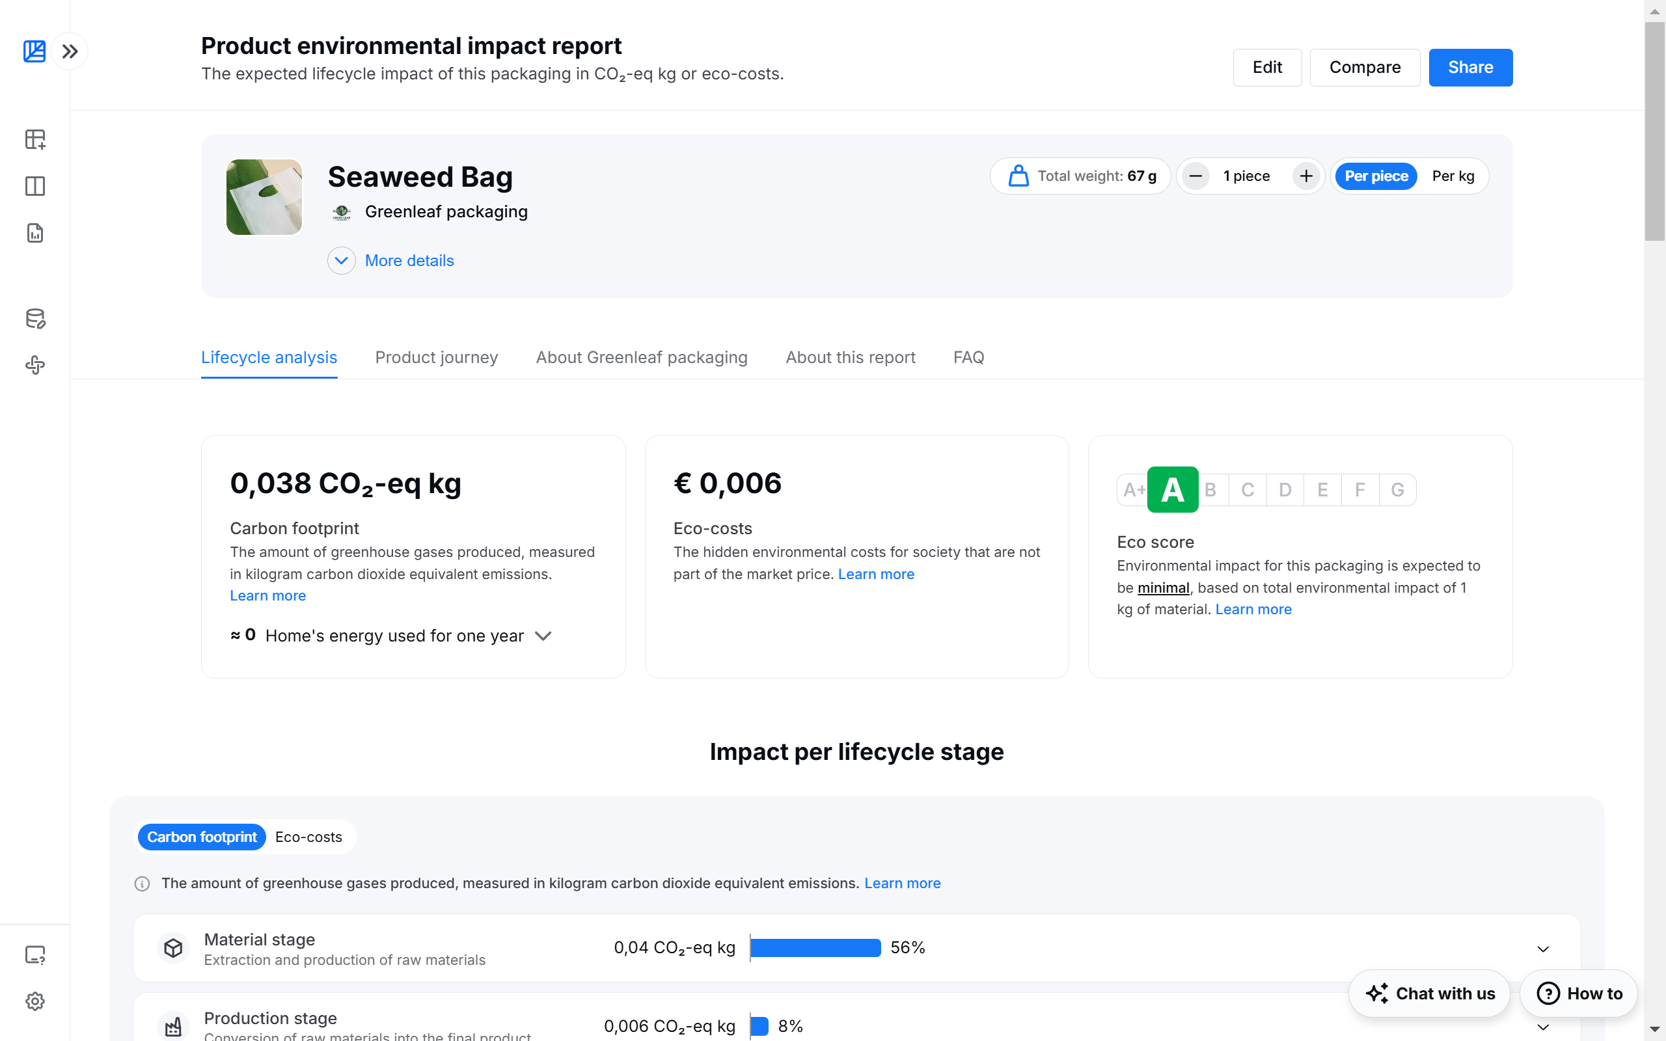Click the settings gear in sidebar
Viewport: 1666px width, 1041px height.
pos(35,1001)
